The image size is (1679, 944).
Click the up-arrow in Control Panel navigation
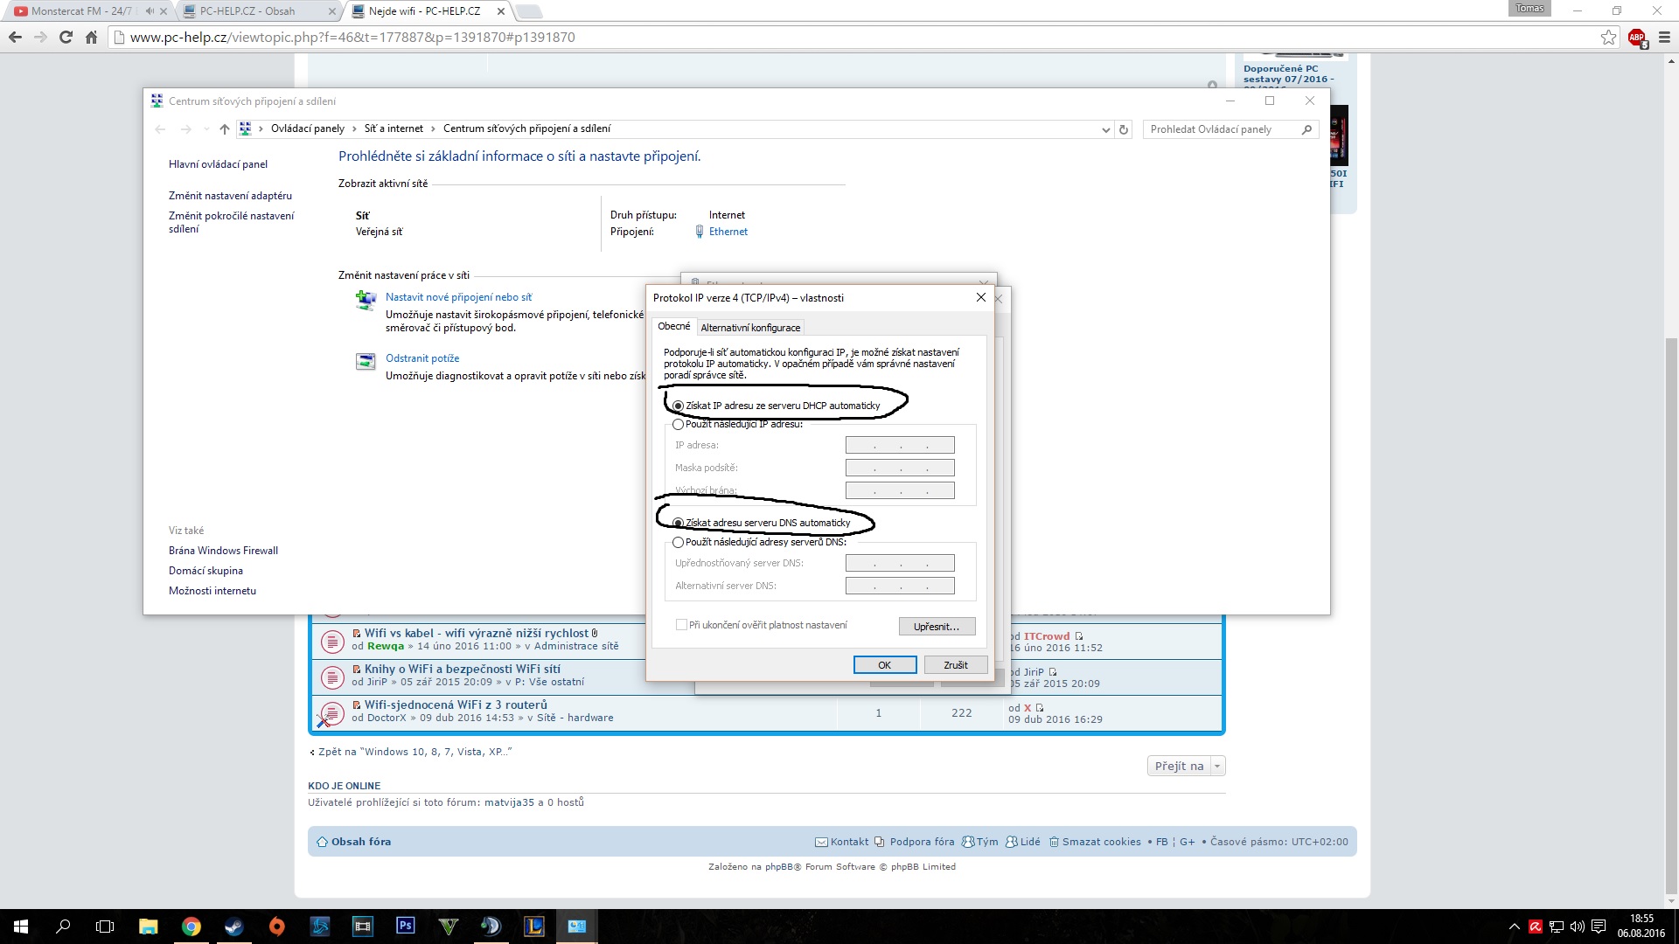pyautogui.click(x=225, y=129)
